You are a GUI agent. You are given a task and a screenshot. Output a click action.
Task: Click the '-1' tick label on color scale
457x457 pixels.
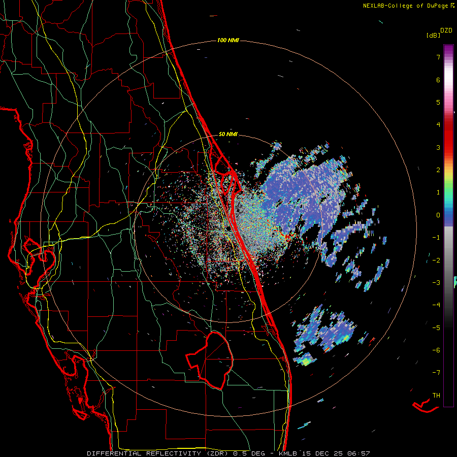tap(436, 238)
